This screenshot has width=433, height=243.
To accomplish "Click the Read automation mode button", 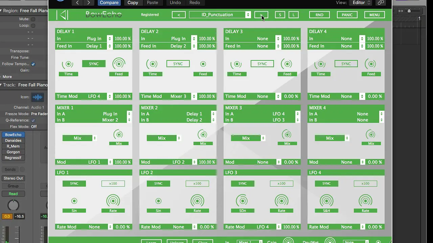I will 13,194.
